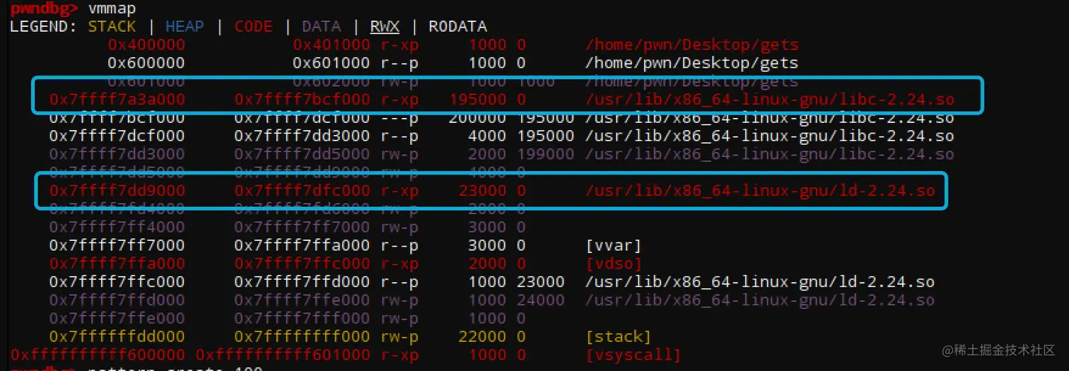Click the DATA legend label

[x=322, y=27]
